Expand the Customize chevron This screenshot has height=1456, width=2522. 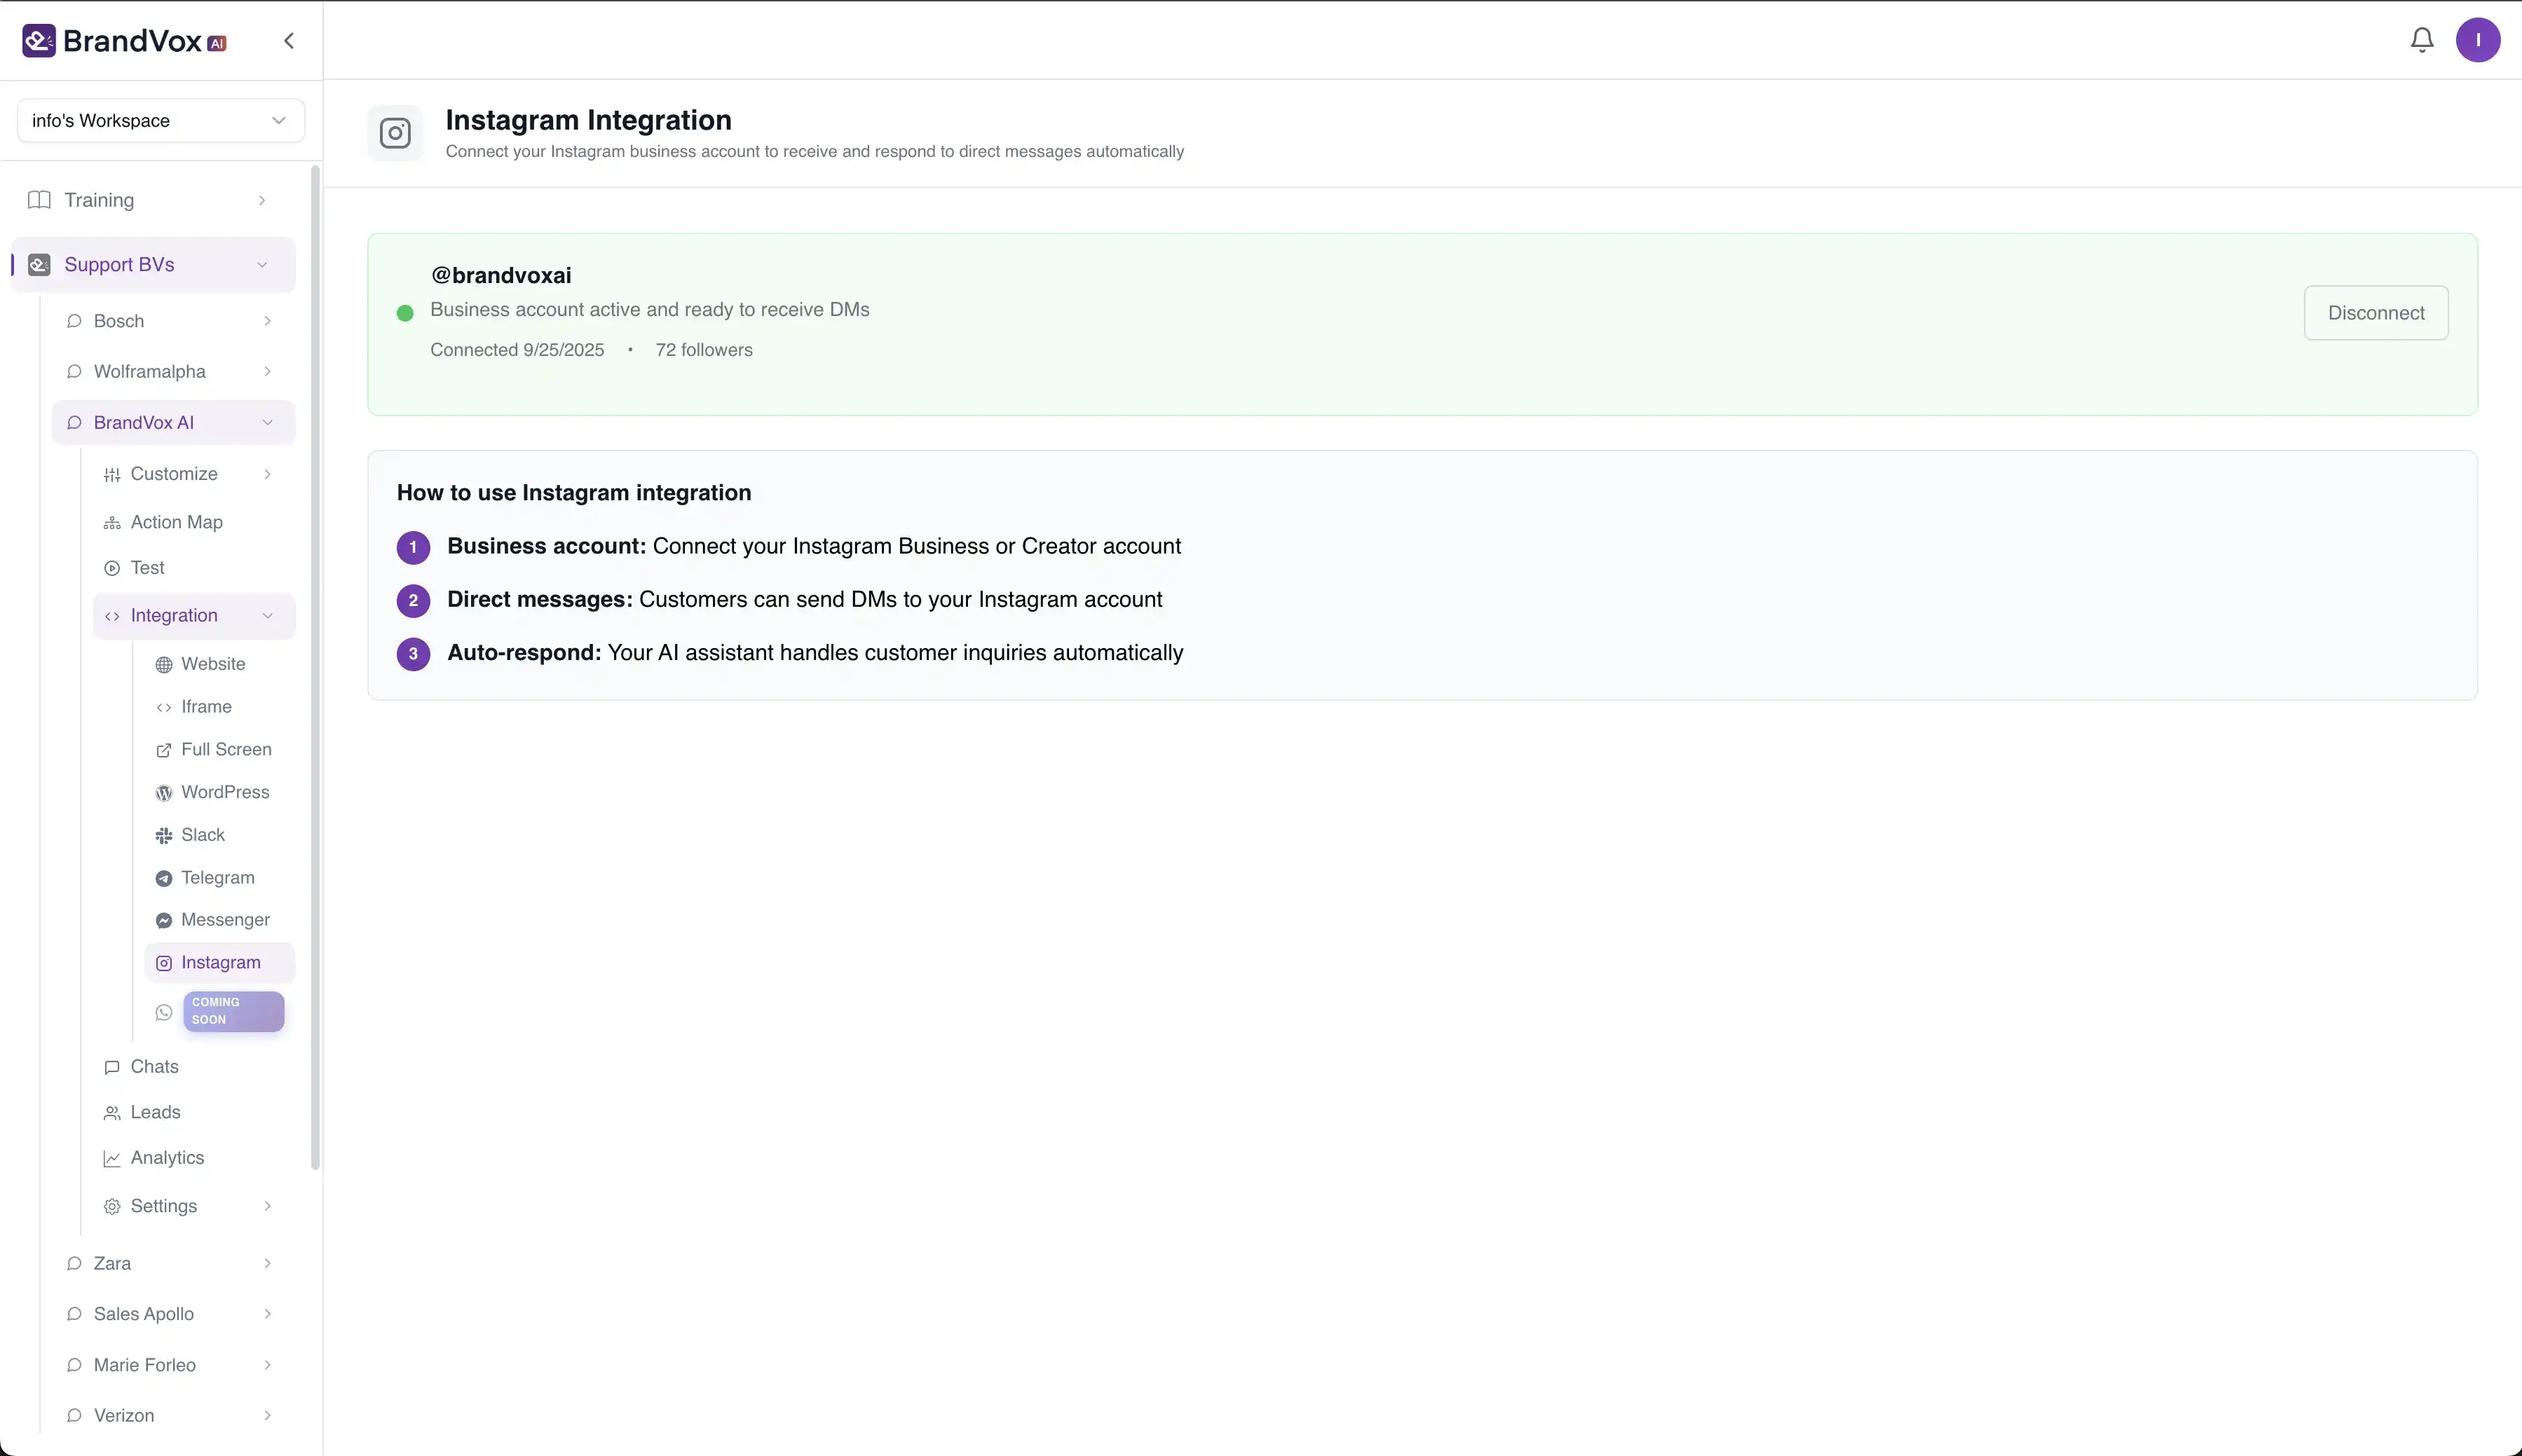click(267, 474)
